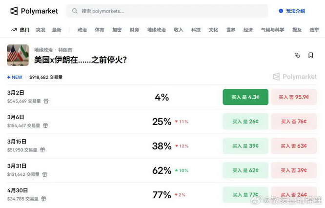
Task: Select the 热门 trending tab
Action: [x=20, y=30]
